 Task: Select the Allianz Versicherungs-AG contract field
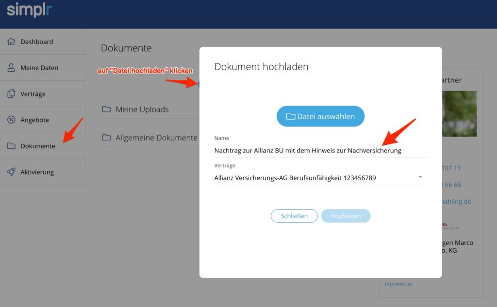tap(320, 178)
